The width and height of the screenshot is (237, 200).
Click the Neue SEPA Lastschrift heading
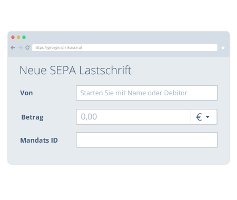click(x=75, y=70)
